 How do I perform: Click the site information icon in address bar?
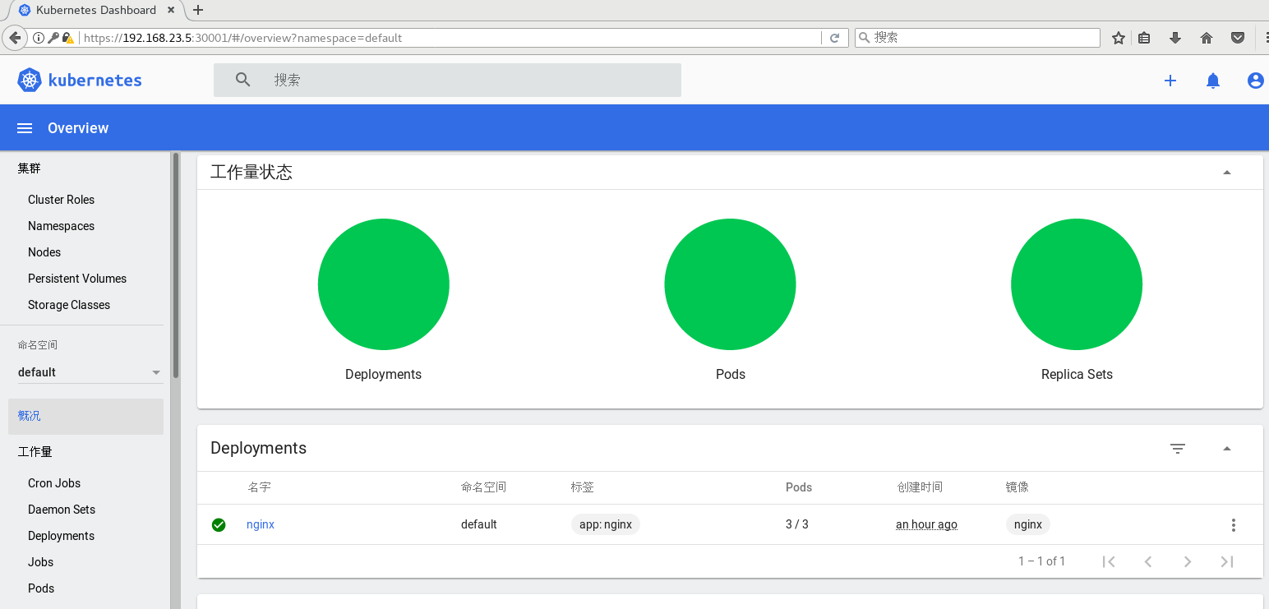(39, 38)
